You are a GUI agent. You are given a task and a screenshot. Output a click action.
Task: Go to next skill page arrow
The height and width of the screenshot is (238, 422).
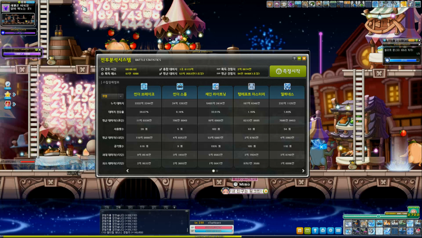(303, 170)
